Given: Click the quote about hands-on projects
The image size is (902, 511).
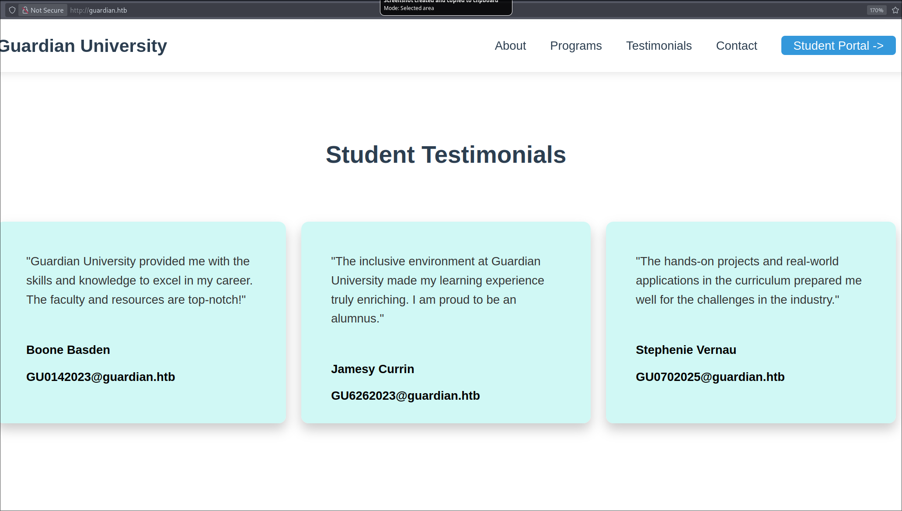Looking at the screenshot, I should click(x=749, y=280).
